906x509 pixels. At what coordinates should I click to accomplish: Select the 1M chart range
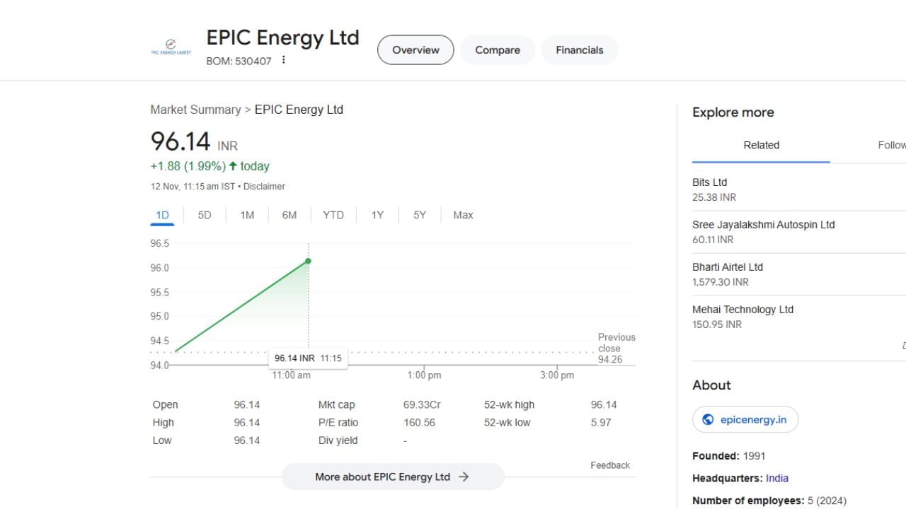tap(247, 215)
